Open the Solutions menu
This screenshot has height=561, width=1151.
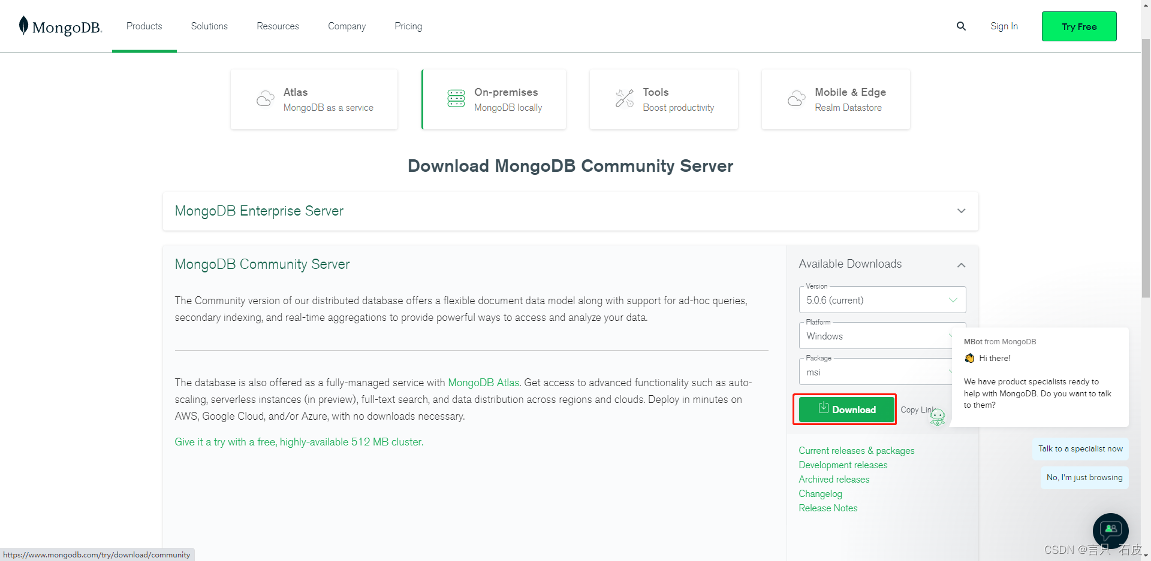tap(209, 26)
